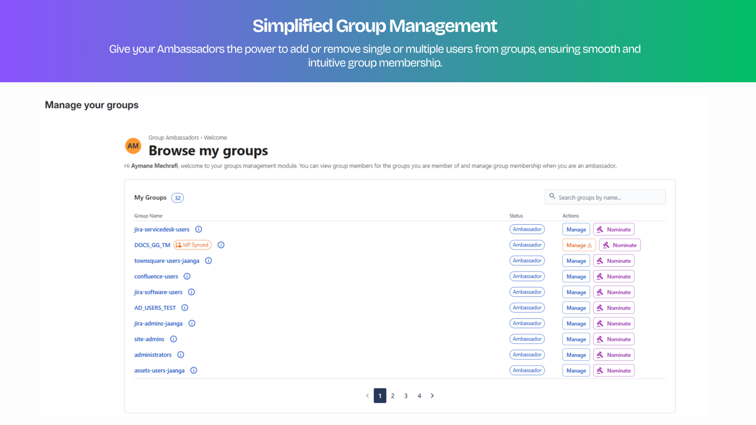Click the 32 count badge beside My Groups

tap(177, 198)
